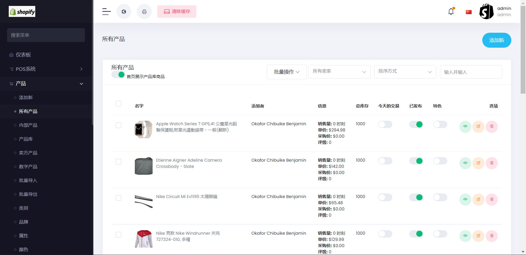526x255 pixels.
Task: Toggle 特色 switch for Nike Circuit sunglasses
Action: [440, 197]
